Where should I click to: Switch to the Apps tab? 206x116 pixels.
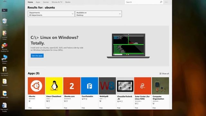[38, 2]
